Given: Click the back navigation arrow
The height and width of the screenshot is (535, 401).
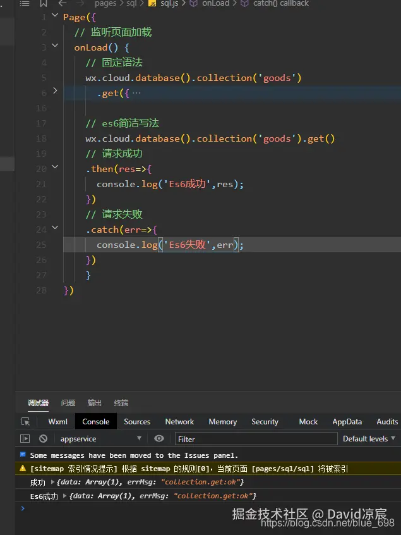Looking at the screenshot, I should point(63,4).
